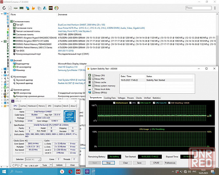Stop the running stability test

[109, 163]
